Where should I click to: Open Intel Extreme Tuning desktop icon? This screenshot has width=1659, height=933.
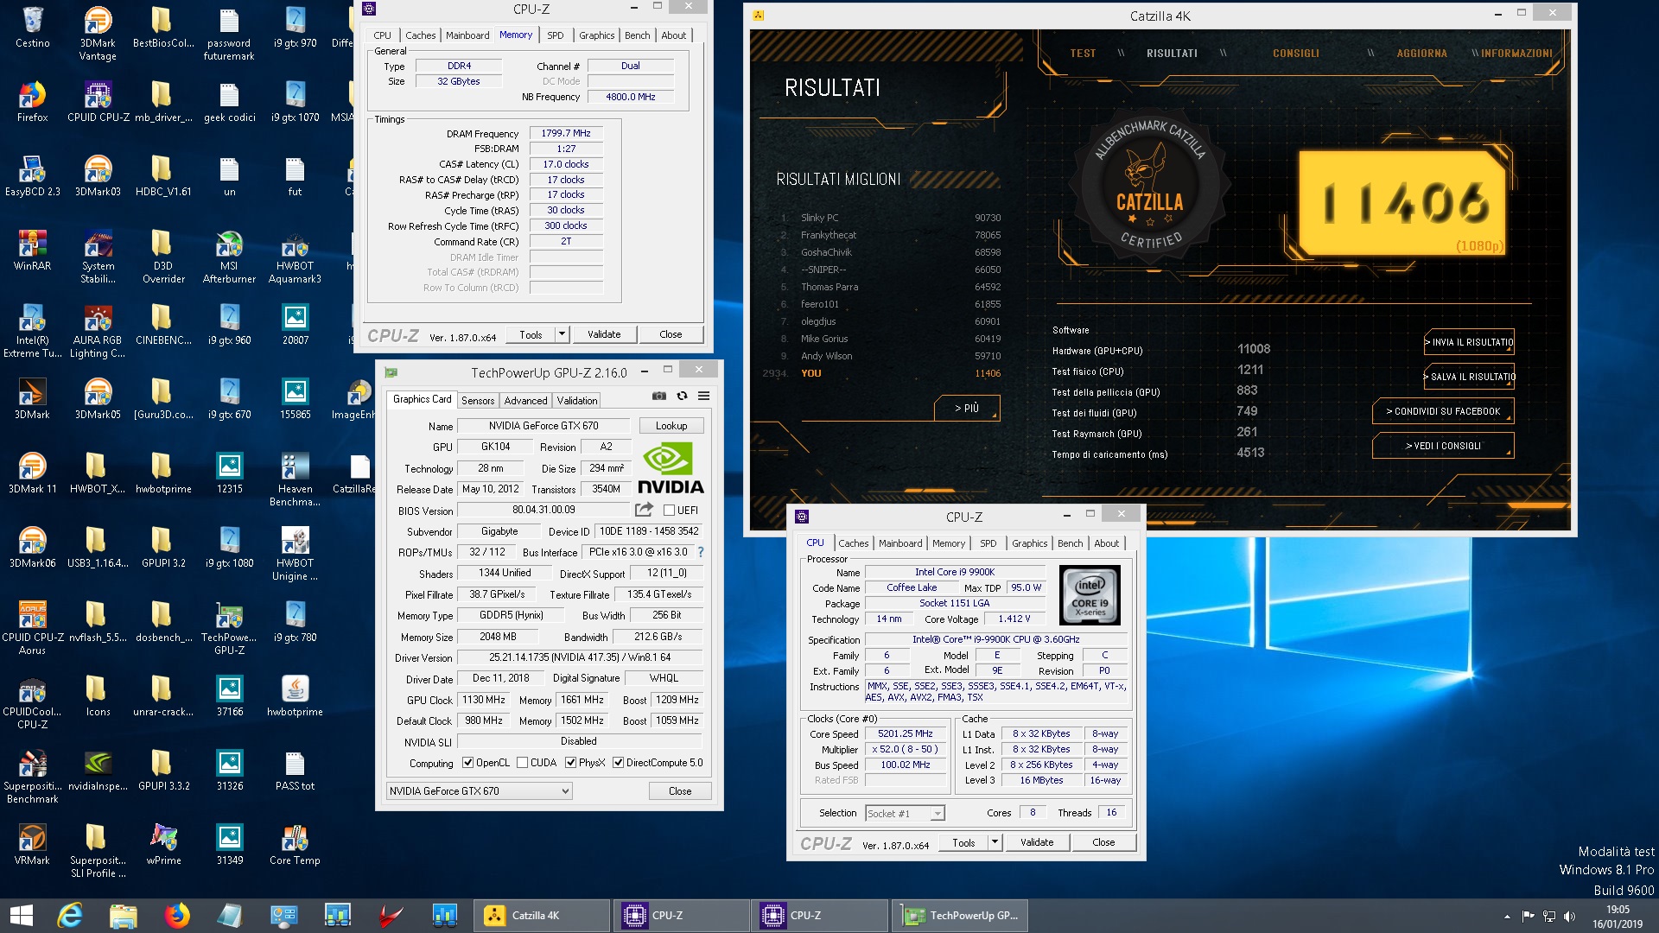coord(32,332)
